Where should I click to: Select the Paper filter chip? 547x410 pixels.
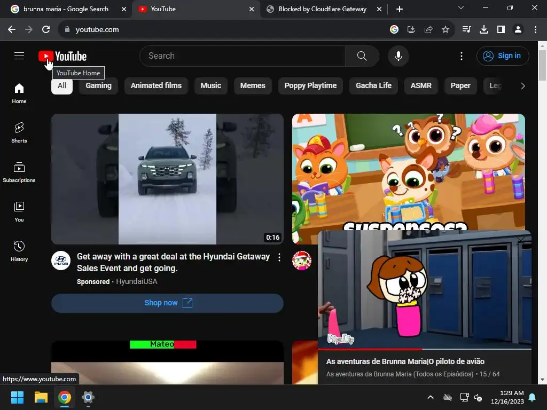coord(460,86)
